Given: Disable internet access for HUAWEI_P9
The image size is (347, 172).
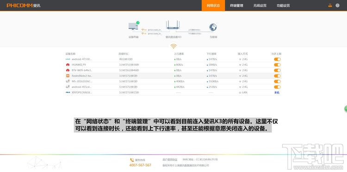Looking at the screenshot, I should click(277, 65).
